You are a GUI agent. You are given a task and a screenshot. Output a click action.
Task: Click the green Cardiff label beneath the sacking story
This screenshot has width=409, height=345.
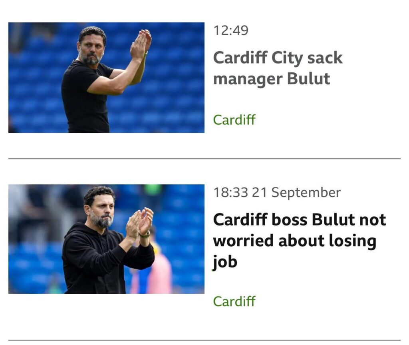coord(234,120)
